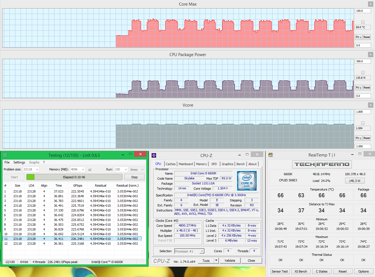The height and width of the screenshot is (277, 375).
Task: Switch to the Caches tab in CPU-Z
Action: pos(171,164)
